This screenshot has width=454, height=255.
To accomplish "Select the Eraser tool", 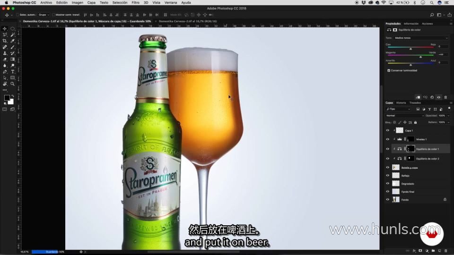I will pos(5,59).
